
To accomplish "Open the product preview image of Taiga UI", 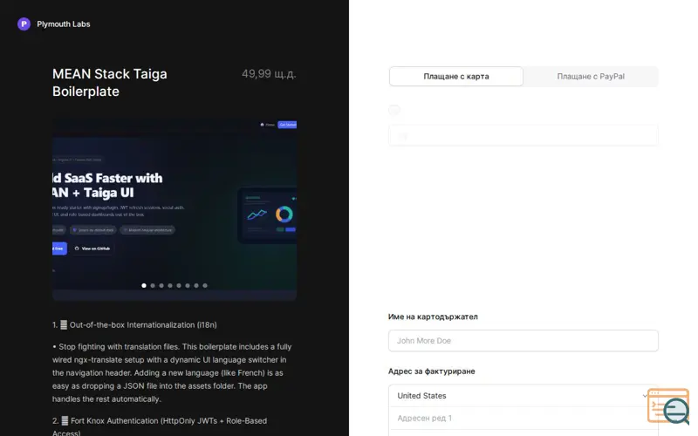I will pyautogui.click(x=174, y=209).
